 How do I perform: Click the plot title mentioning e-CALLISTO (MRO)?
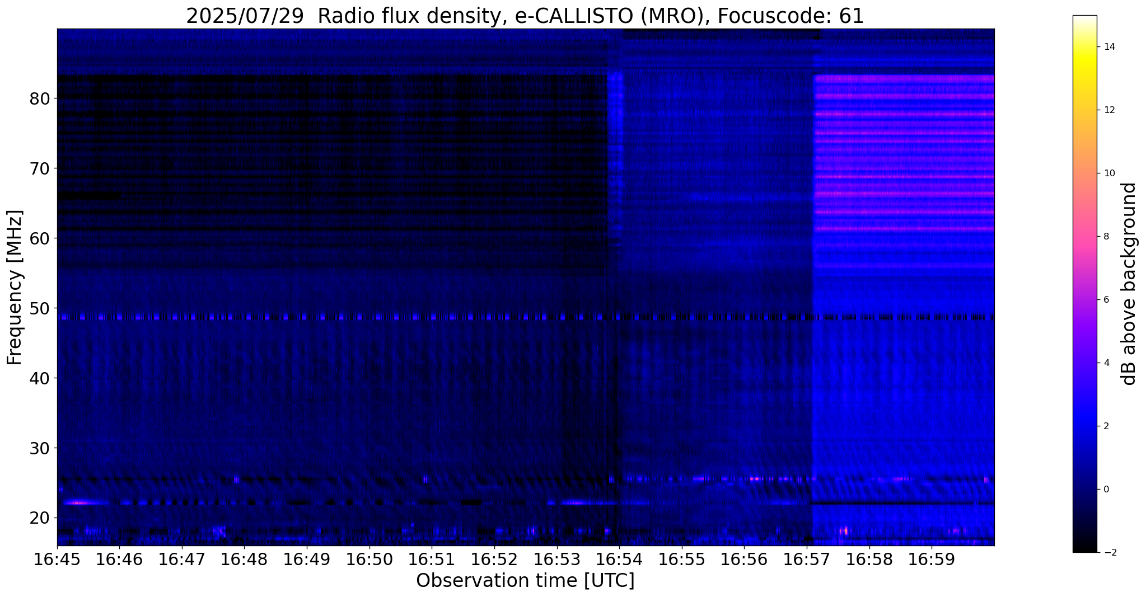[525, 16]
